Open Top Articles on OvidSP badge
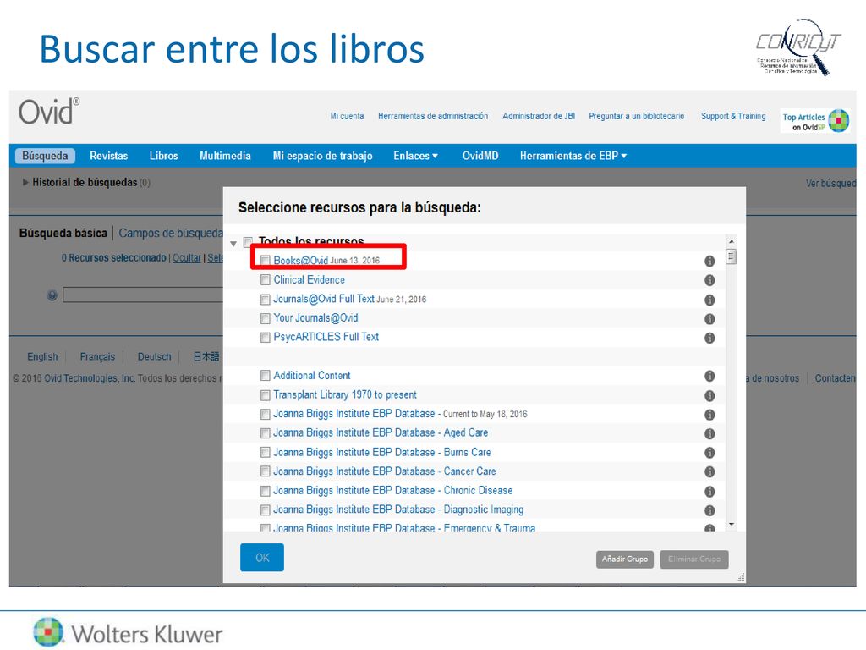This screenshot has width=866, height=650. point(814,121)
